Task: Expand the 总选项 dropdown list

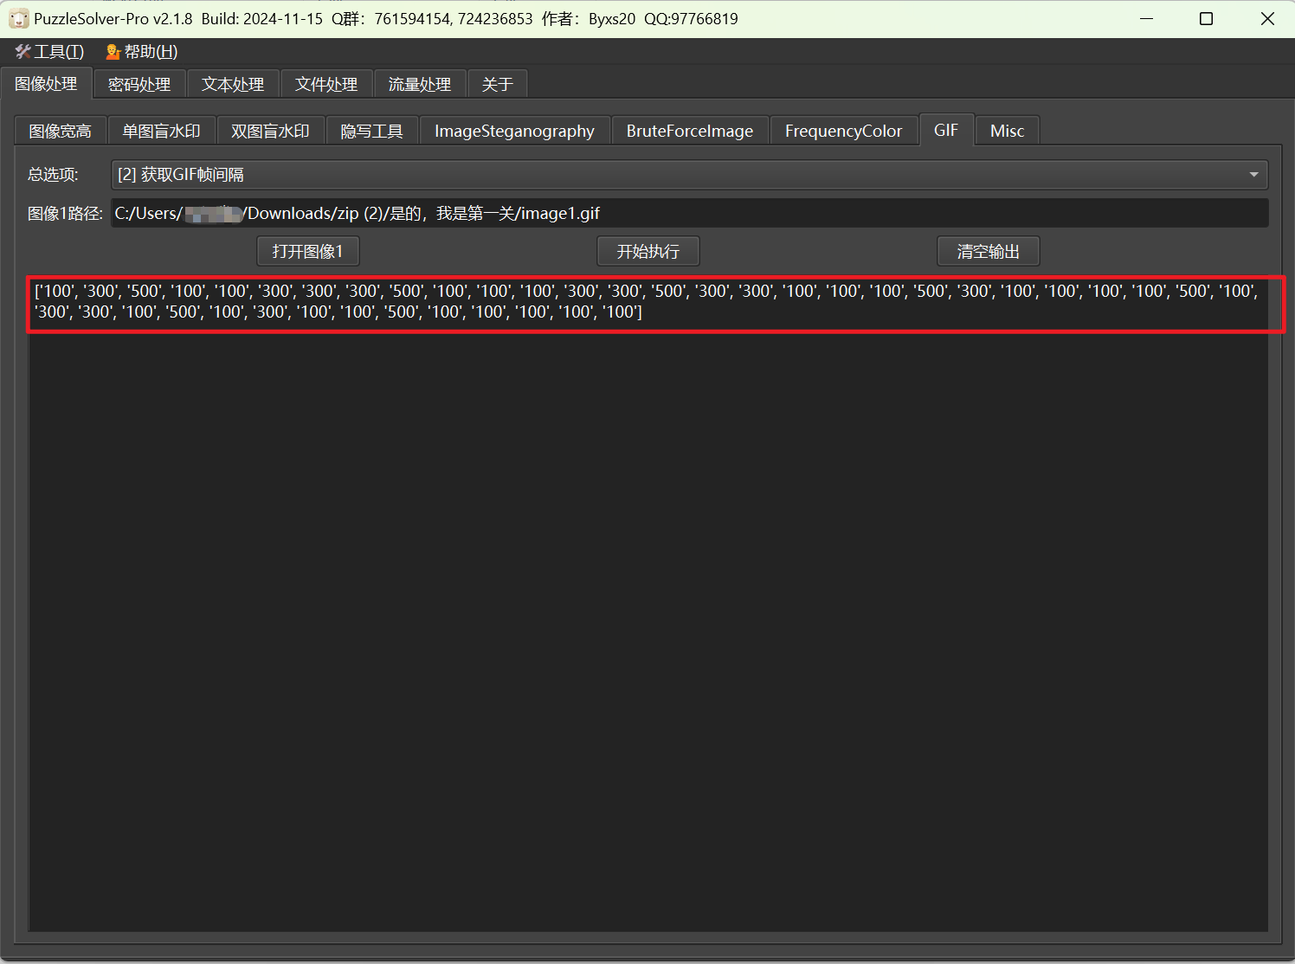Action: tap(689, 175)
